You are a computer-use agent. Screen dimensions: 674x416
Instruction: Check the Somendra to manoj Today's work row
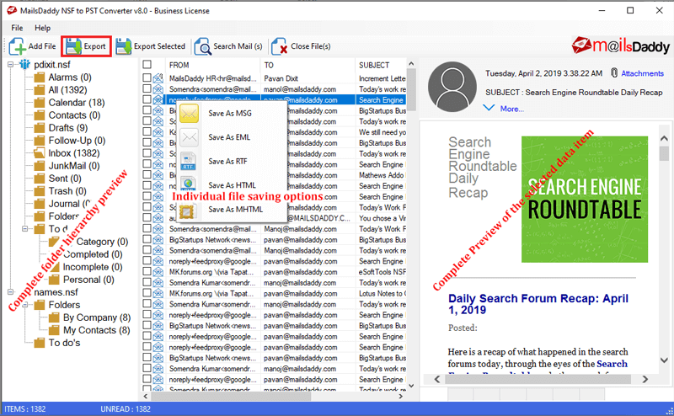tap(147, 88)
